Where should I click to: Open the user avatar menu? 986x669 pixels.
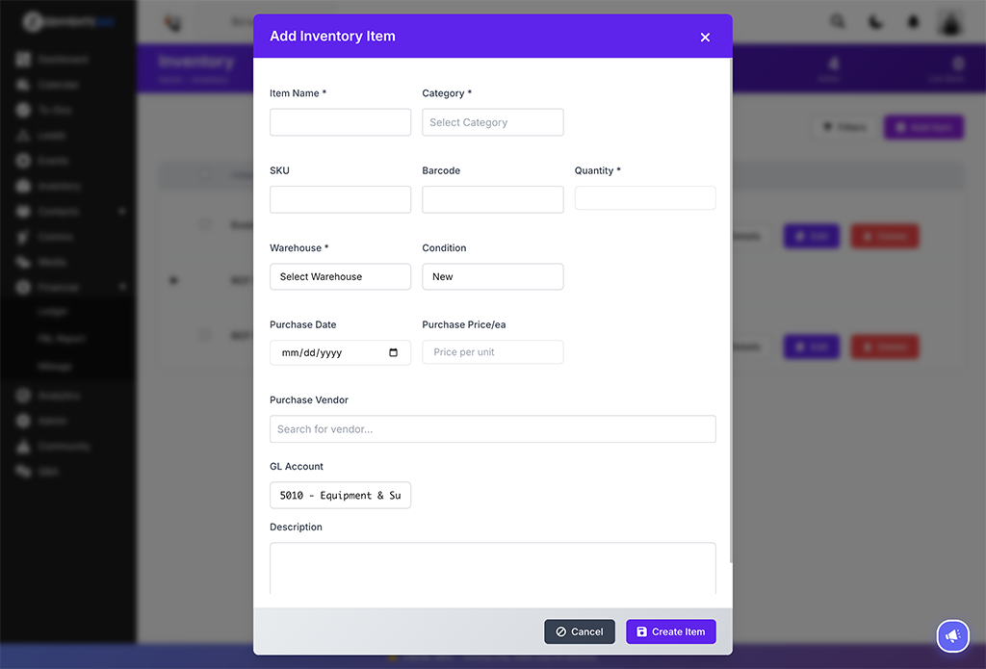coord(950,22)
